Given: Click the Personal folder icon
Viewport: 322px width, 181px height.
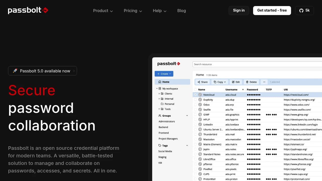Looking at the screenshot, I should point(162,104).
